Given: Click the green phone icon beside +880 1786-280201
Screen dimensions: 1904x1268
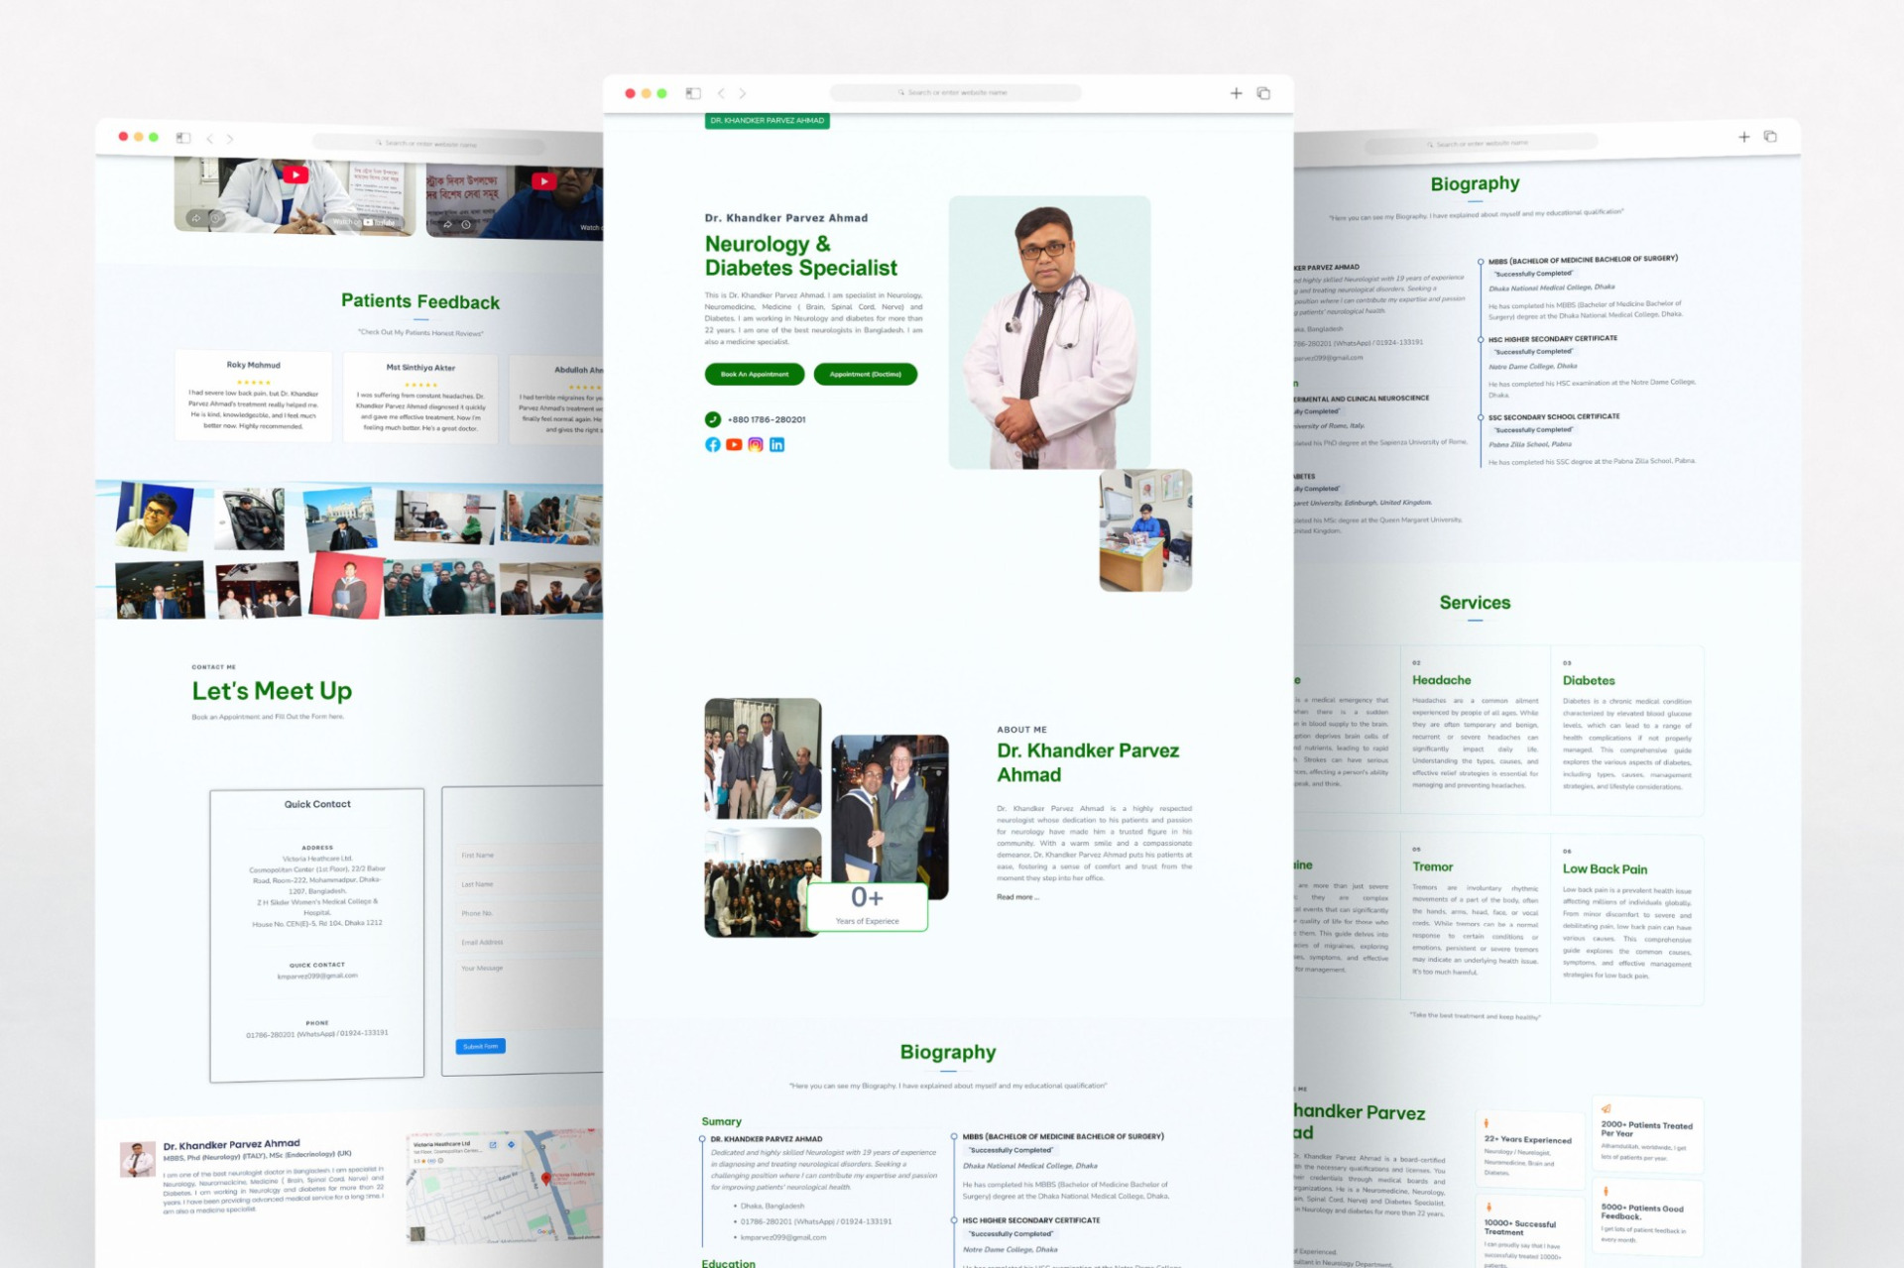Looking at the screenshot, I should (713, 419).
